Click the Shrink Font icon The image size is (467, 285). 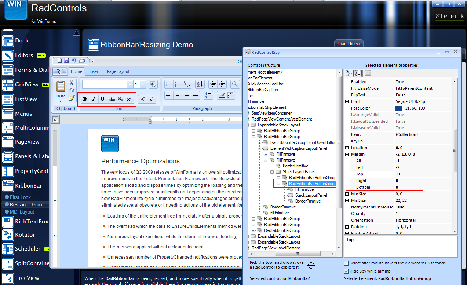coord(152,99)
